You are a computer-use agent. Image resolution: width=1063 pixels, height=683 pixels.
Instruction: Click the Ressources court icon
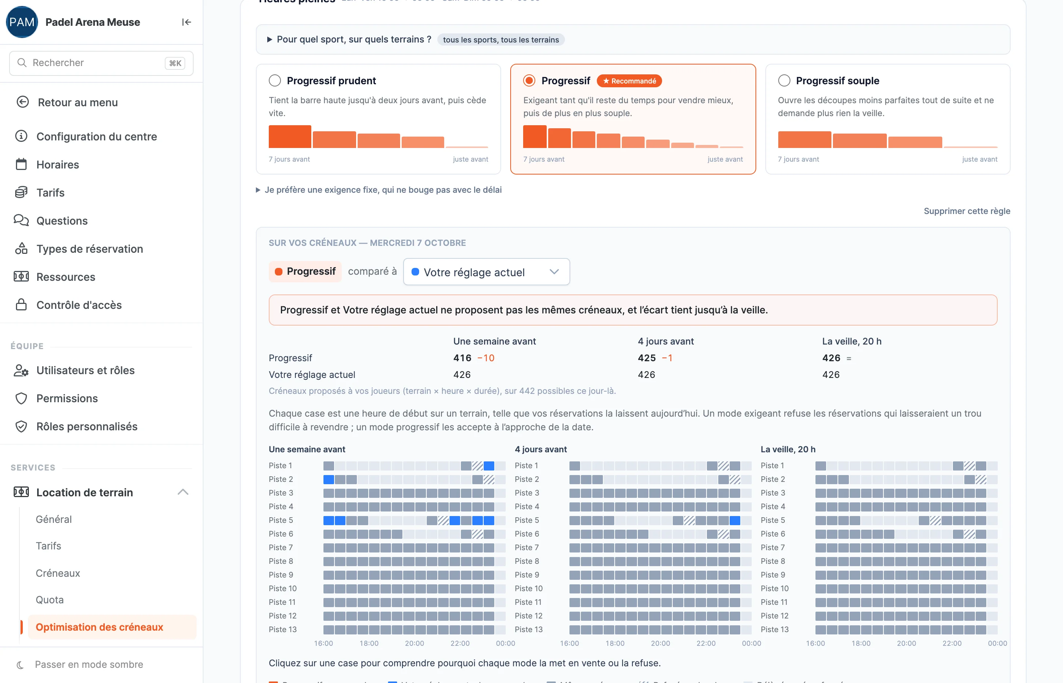tap(21, 277)
